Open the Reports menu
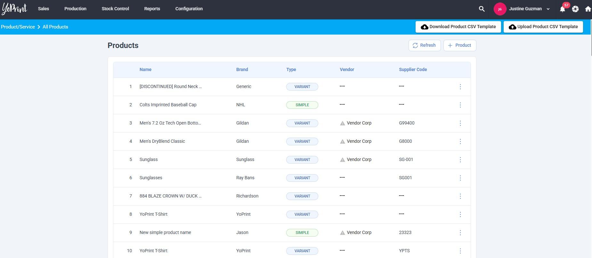The width and height of the screenshot is (592, 258). tap(152, 9)
